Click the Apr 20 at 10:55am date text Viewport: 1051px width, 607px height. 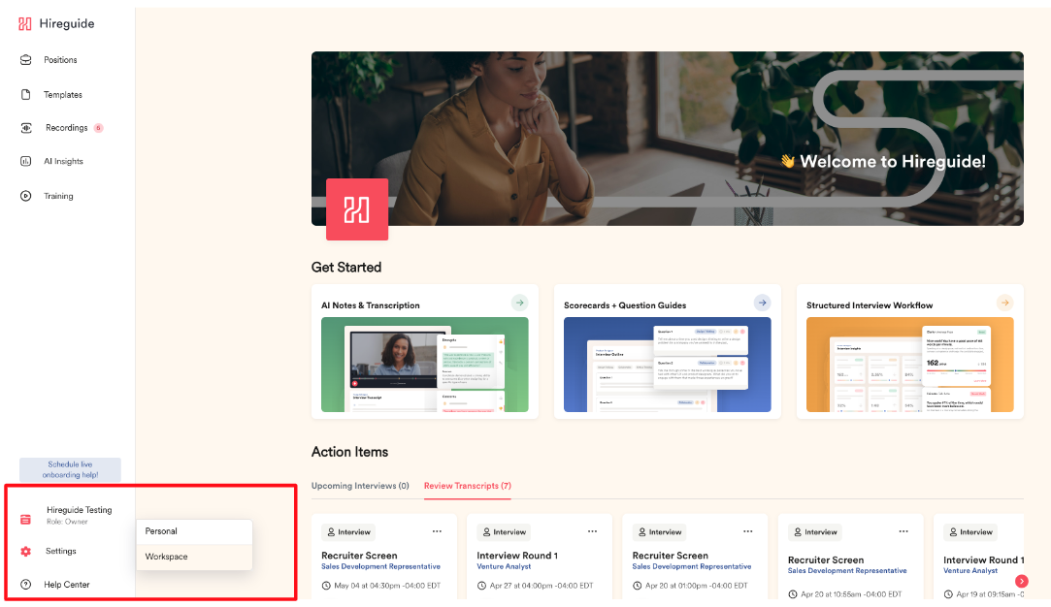[x=851, y=594]
